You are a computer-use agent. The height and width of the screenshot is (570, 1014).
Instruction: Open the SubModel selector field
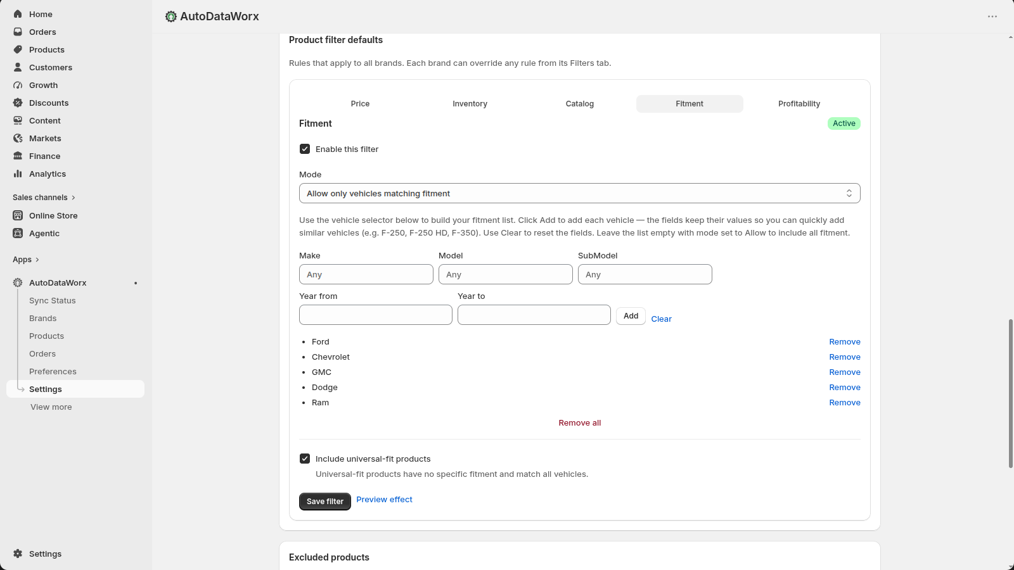[x=645, y=274]
